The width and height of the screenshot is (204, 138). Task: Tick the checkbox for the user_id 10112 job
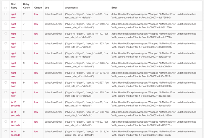6,131
